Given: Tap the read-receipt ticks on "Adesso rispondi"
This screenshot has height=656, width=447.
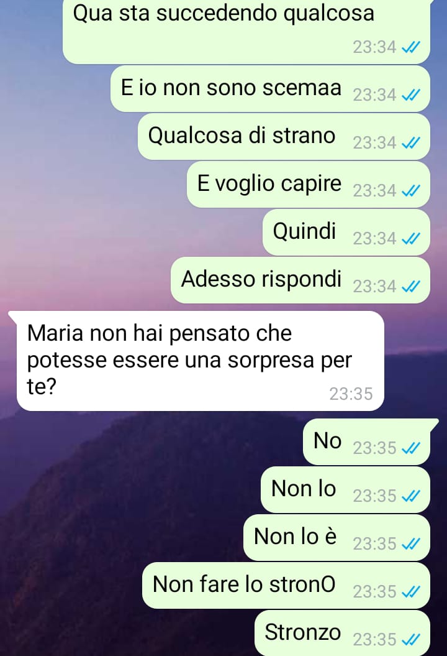Looking at the screenshot, I should (x=410, y=287).
